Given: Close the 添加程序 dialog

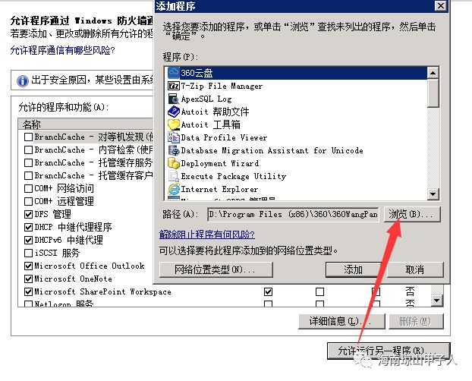Looking at the screenshot, I should coord(441,6).
